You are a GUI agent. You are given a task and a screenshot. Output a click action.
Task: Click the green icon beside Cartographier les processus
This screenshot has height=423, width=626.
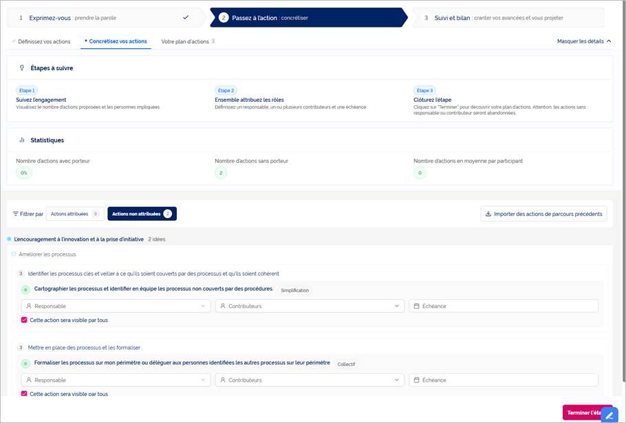pyautogui.click(x=25, y=290)
